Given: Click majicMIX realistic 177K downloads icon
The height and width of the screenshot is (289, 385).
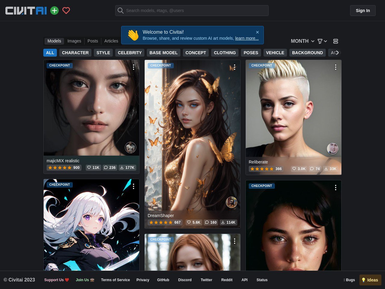Looking at the screenshot, I should tap(127, 168).
